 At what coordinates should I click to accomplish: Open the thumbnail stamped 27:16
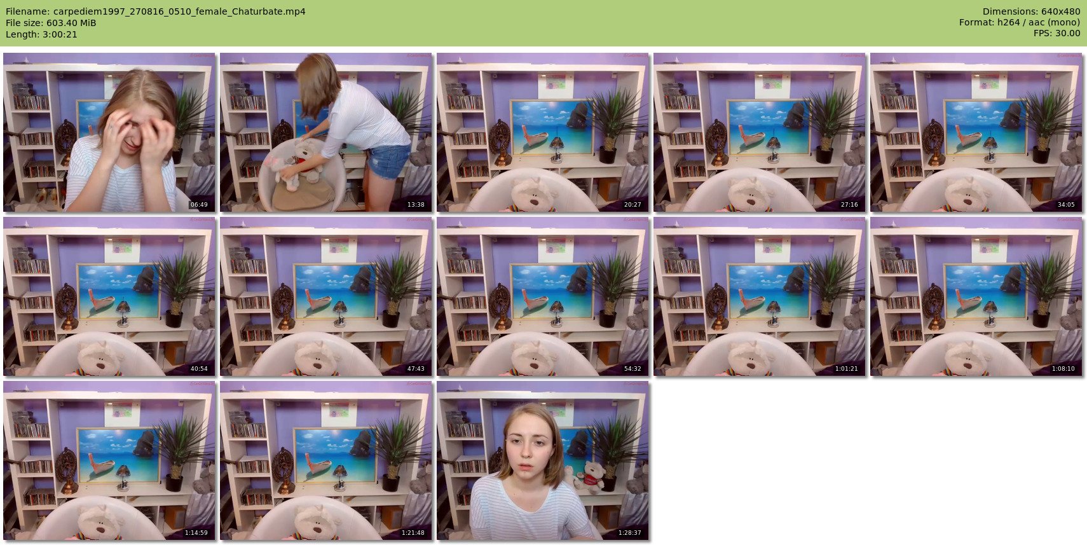(x=760, y=132)
